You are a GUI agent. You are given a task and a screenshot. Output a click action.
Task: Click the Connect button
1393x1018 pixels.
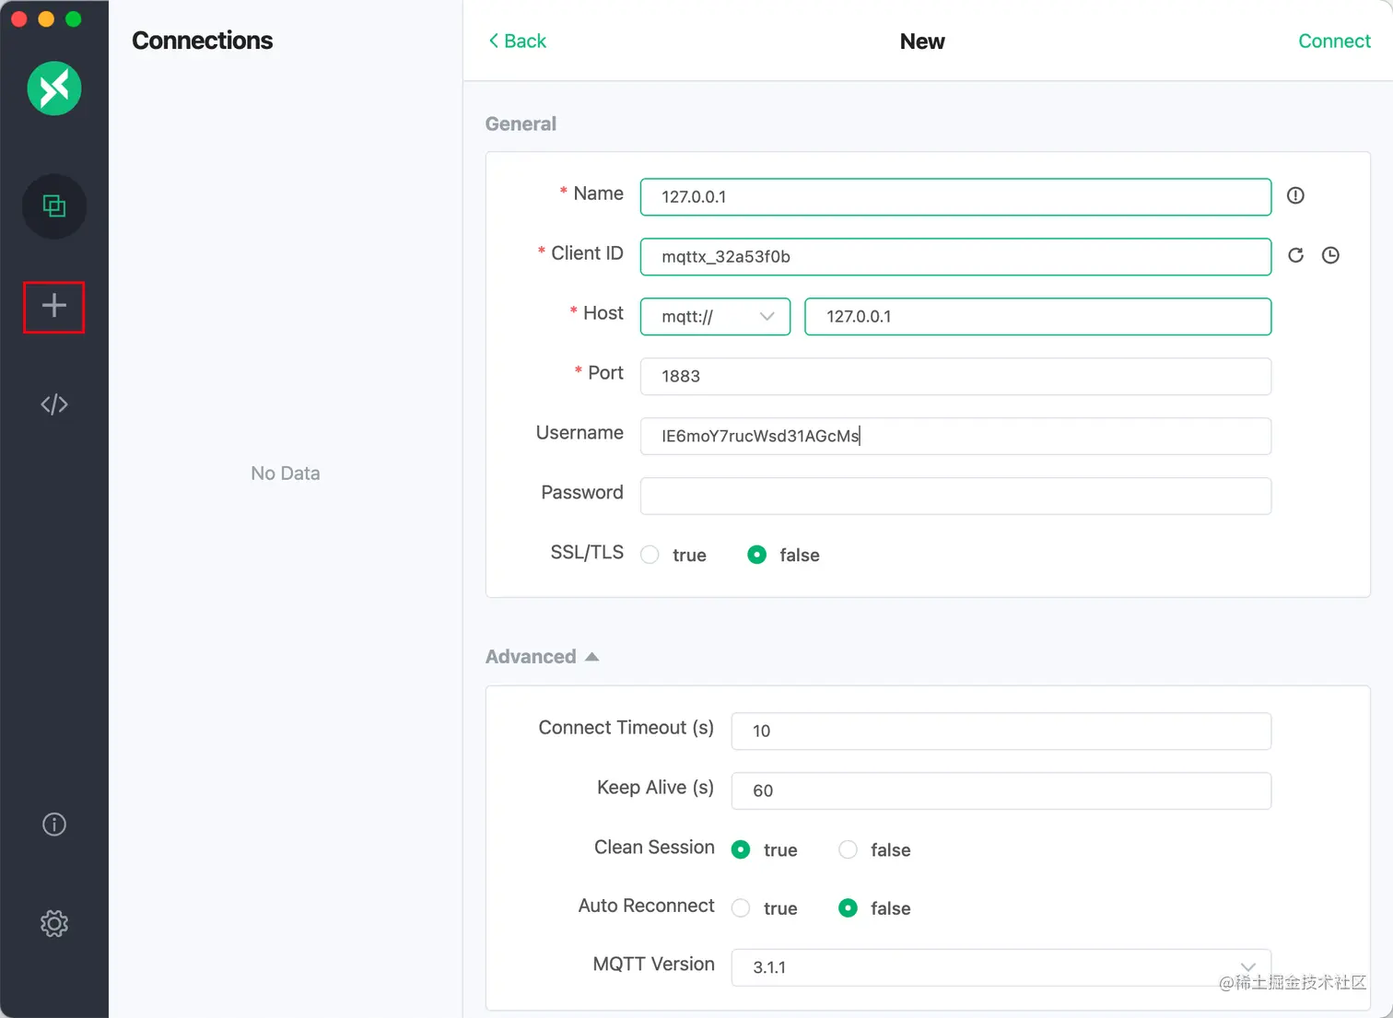point(1334,41)
